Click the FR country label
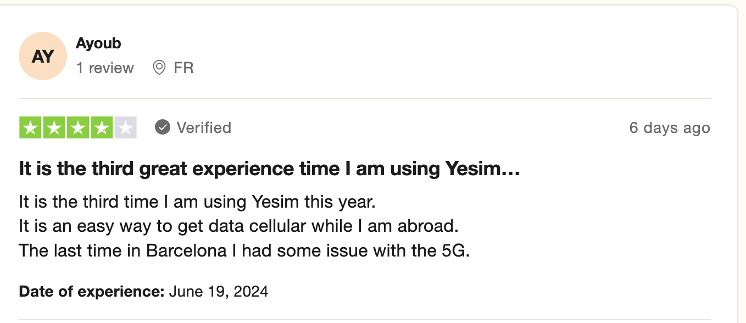Viewport: 746px width, 323px height. (x=183, y=68)
